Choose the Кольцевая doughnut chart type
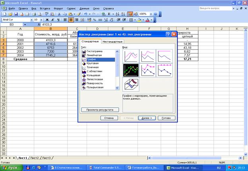The width and height of the screenshot is (248, 171). [x=93, y=75]
